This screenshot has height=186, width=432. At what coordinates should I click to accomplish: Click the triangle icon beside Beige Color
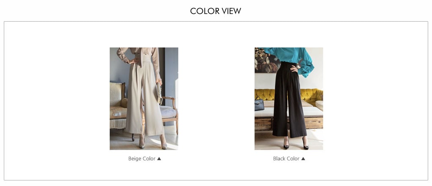click(159, 159)
